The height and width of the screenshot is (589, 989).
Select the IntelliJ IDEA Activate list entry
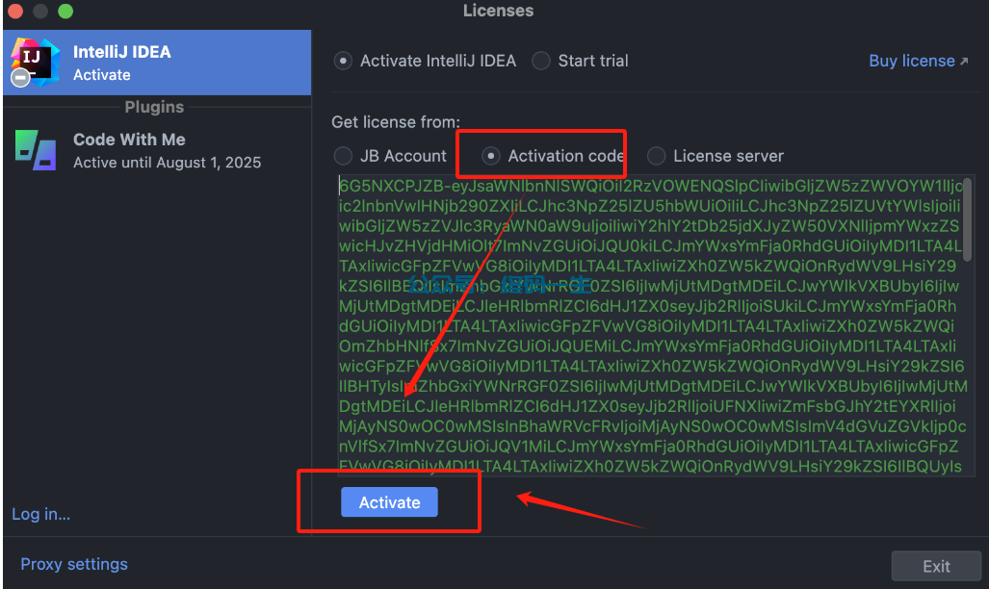[157, 63]
